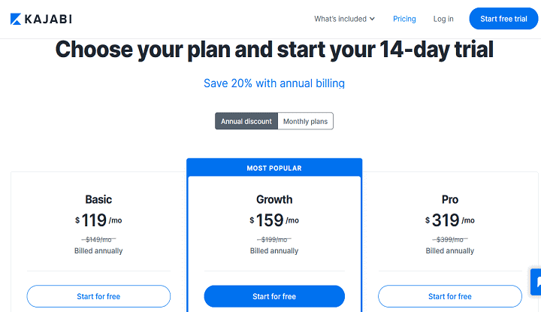The image size is (541, 312).
Task: Click the MOST POPULAR banner
Action: click(x=274, y=168)
